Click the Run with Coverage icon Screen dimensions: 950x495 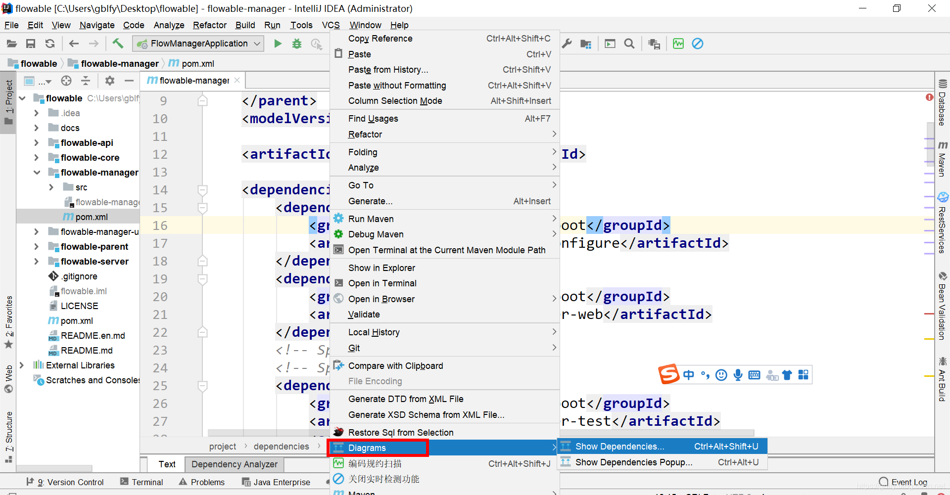[x=316, y=44]
